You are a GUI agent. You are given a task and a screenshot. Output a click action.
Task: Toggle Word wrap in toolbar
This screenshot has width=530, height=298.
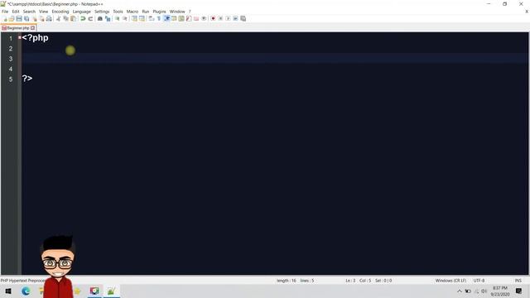point(152,18)
